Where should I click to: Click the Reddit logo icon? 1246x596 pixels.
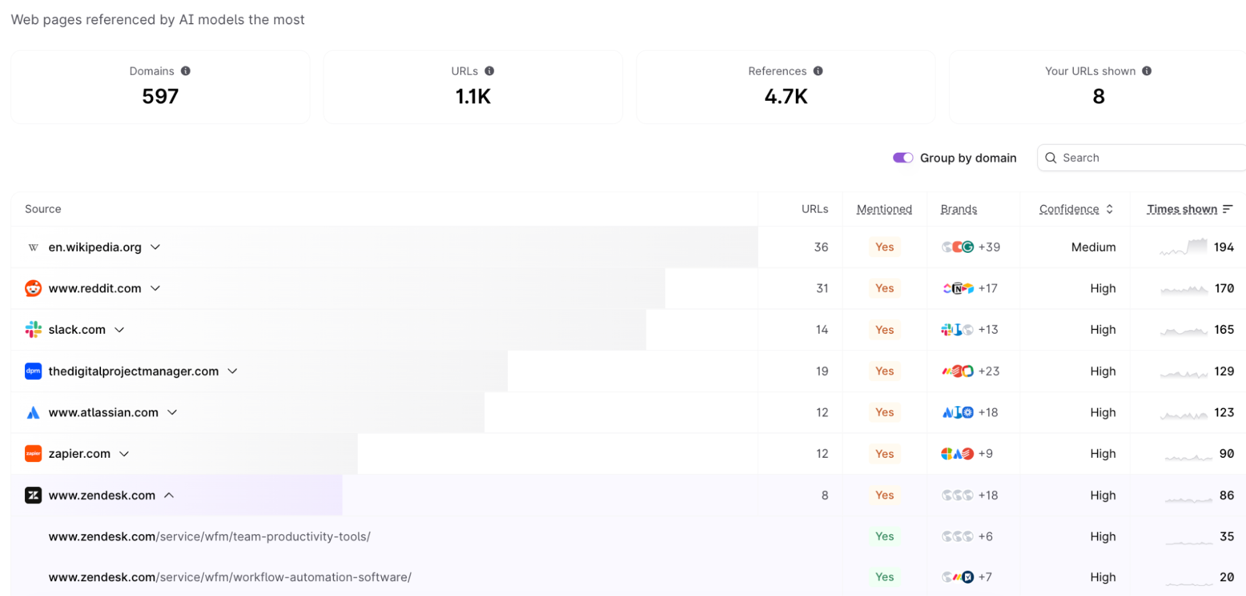coord(33,288)
